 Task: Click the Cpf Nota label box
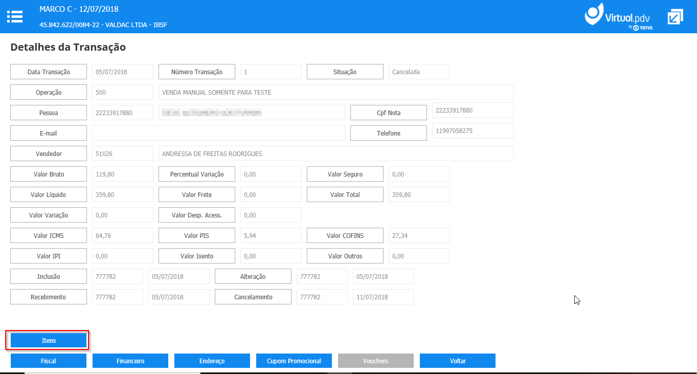(x=389, y=113)
